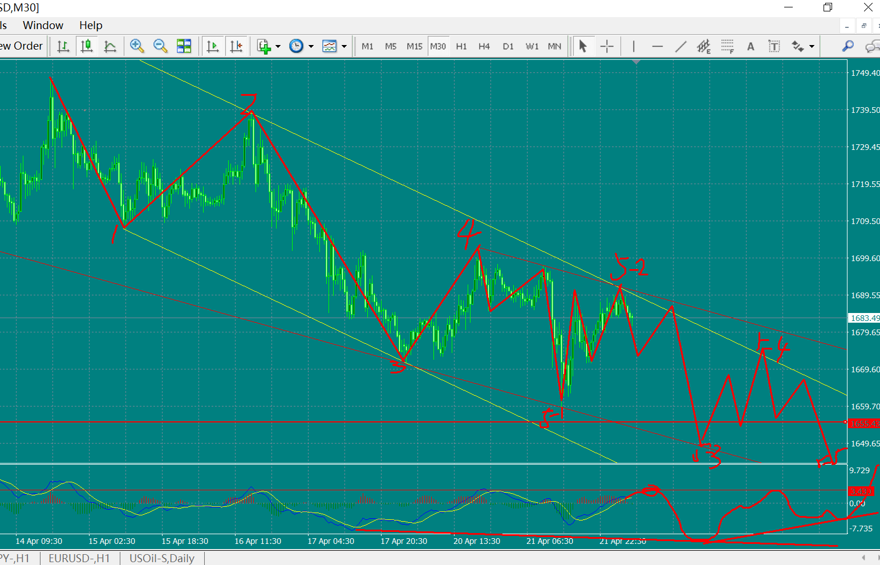Click the New Order button
Screen dimensions: 880x565
(x=21, y=46)
